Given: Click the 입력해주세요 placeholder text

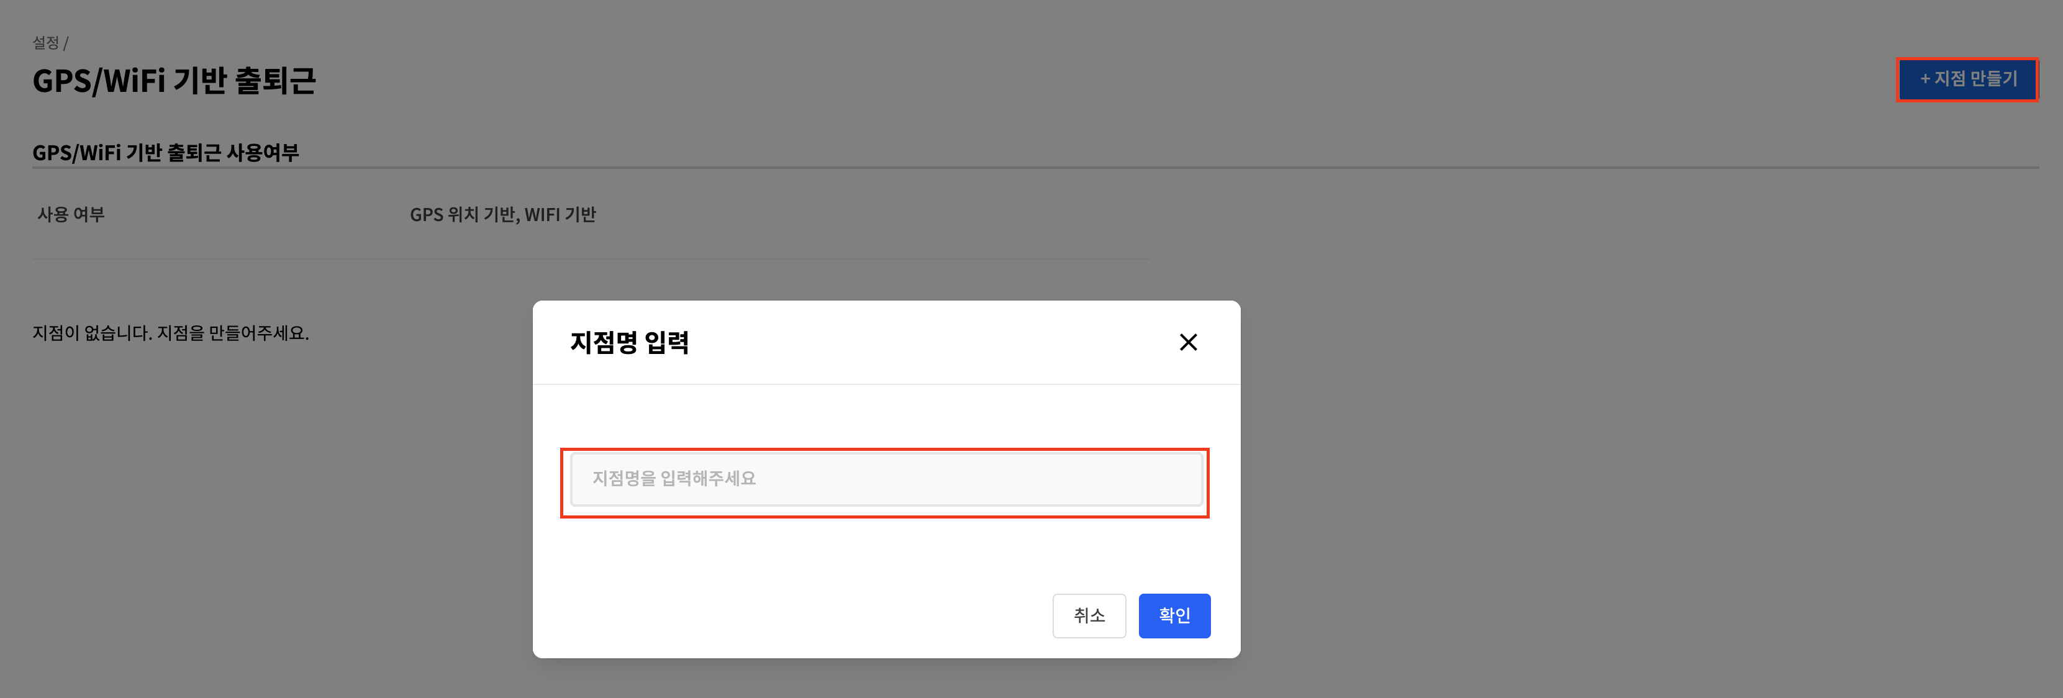Looking at the screenshot, I should [708, 479].
